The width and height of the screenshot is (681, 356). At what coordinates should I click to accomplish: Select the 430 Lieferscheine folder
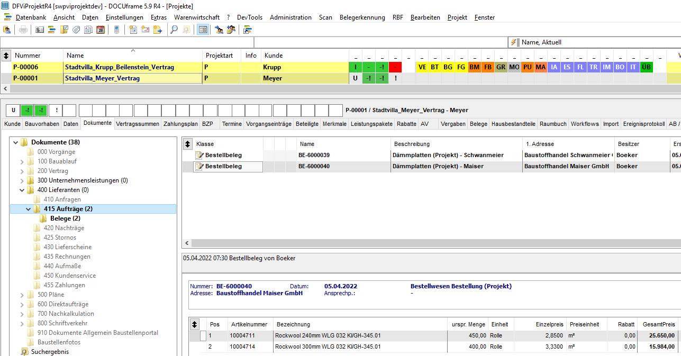click(67, 247)
